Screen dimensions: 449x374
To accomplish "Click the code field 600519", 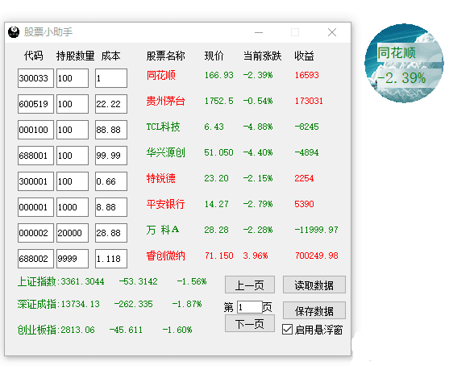I will (35, 104).
